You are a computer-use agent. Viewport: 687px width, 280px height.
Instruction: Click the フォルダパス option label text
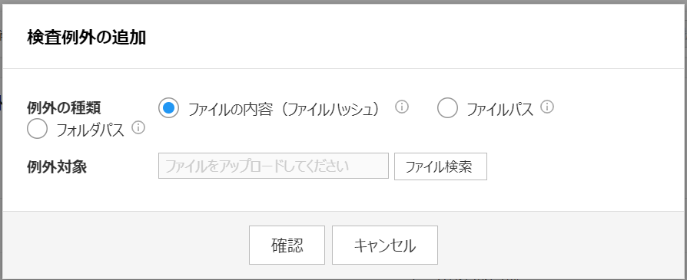coord(90,130)
